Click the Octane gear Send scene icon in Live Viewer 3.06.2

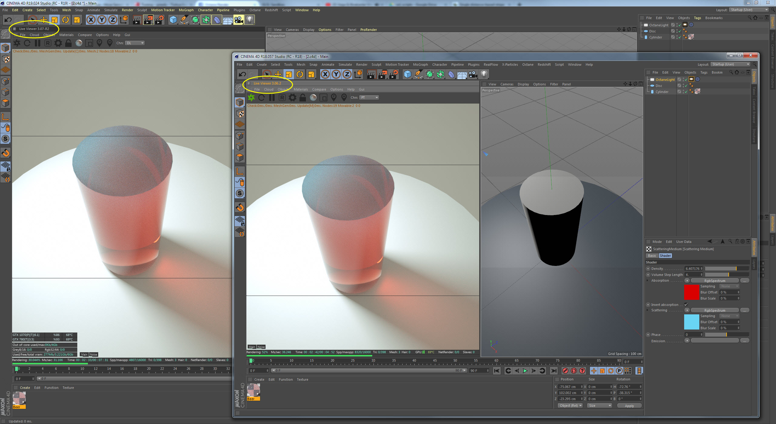coord(251,98)
